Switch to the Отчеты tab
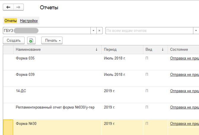This screenshot has width=199, height=135. click(x=10, y=21)
